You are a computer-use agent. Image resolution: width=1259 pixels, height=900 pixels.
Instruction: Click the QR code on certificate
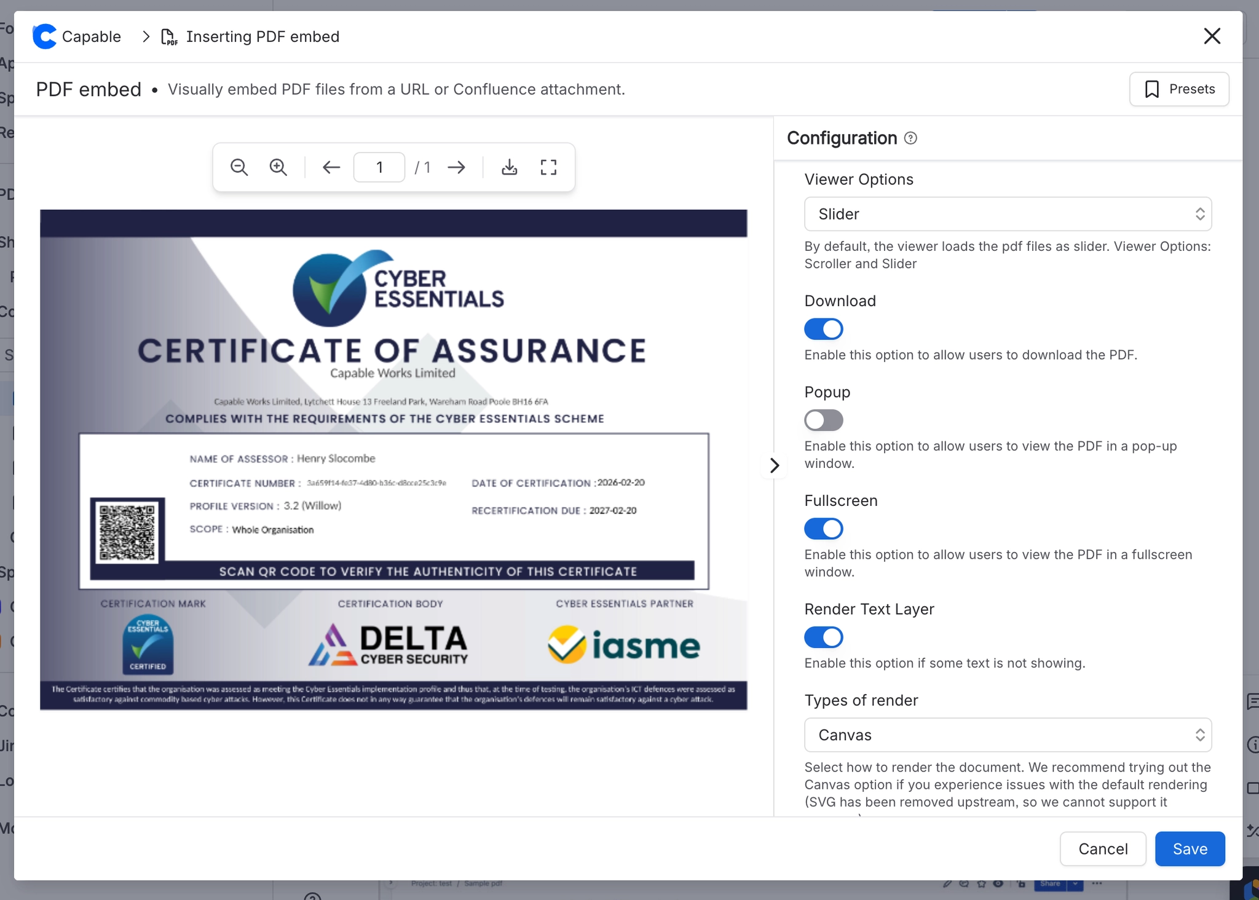[x=127, y=532]
